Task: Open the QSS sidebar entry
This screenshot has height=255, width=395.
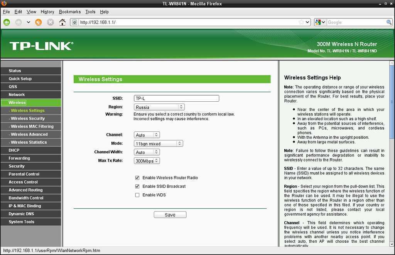Action: pyautogui.click(x=31, y=87)
